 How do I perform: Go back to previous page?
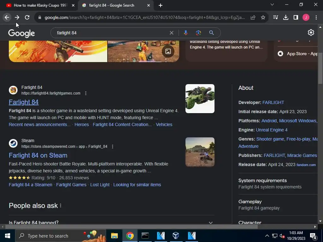(x=7, y=18)
